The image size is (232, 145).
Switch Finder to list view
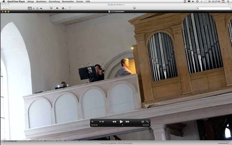pyautogui.click(x=34, y=8)
